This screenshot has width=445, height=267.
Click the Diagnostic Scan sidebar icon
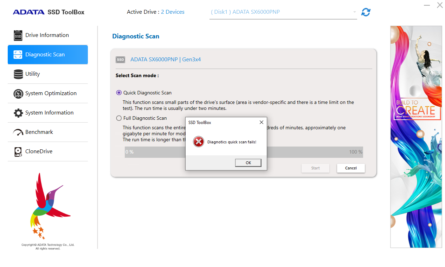point(18,55)
